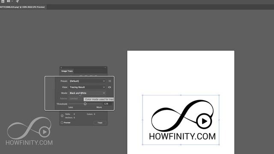Click the Trace button
This screenshot has height=154, width=274.
[x=100, y=123]
